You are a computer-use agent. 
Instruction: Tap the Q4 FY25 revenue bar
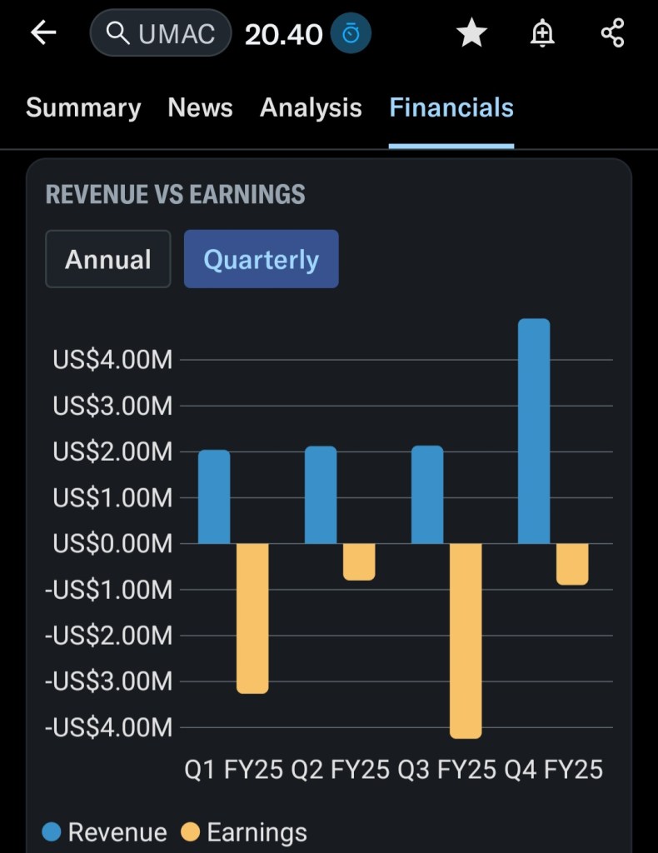(x=534, y=431)
